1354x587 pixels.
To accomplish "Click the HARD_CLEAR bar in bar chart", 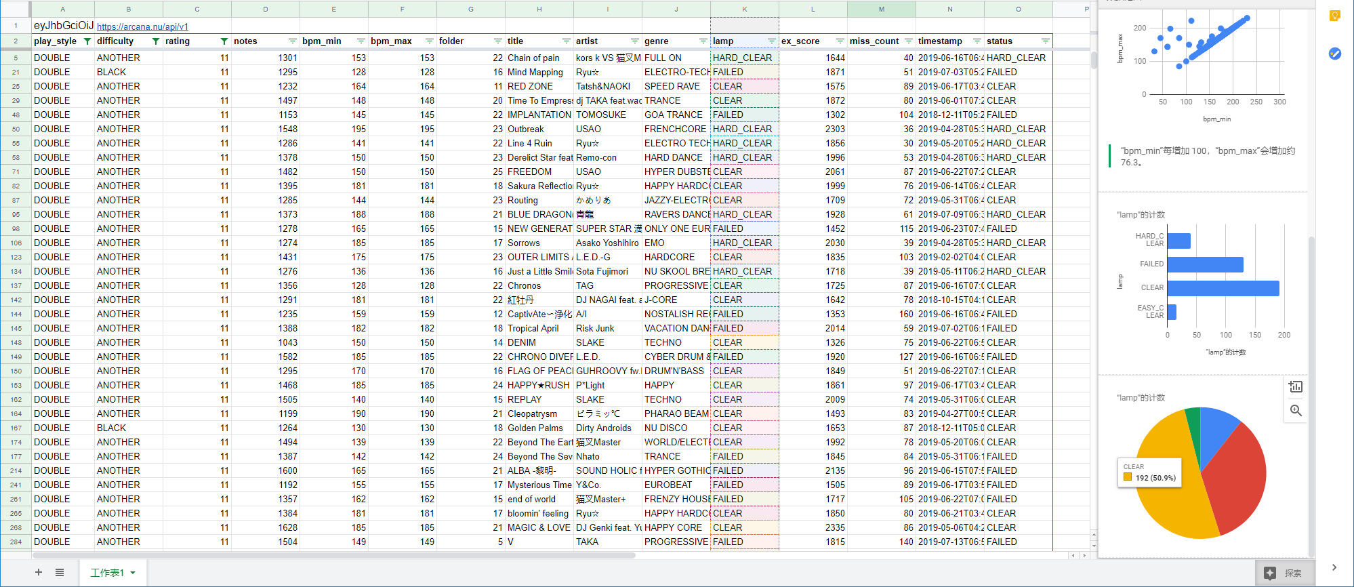I will tap(1178, 241).
